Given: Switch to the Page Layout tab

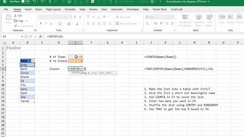Looking at the screenshot, I should tap(53, 9).
